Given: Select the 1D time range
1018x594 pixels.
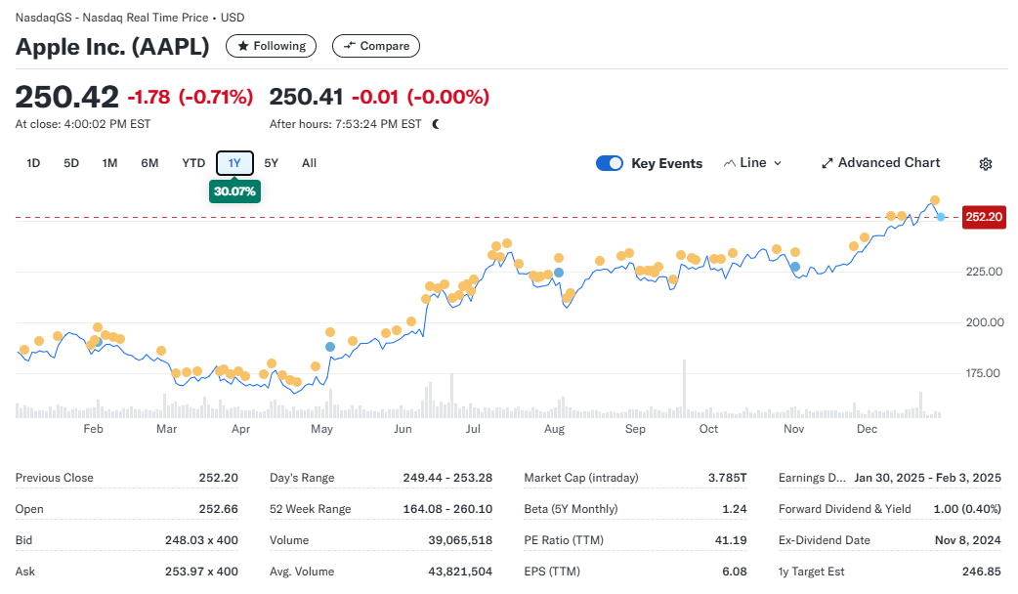Looking at the screenshot, I should coord(33,163).
